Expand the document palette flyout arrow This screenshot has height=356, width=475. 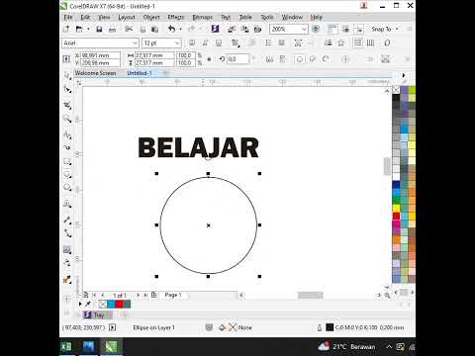(80, 304)
